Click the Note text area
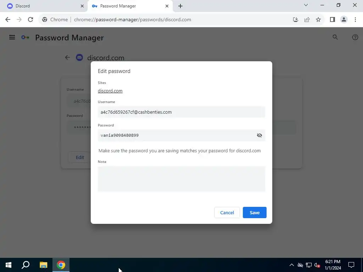This screenshot has width=363, height=272. (181, 179)
